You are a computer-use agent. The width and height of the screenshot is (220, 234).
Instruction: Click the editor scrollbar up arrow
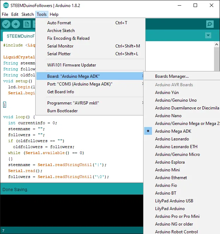tap(216, 44)
